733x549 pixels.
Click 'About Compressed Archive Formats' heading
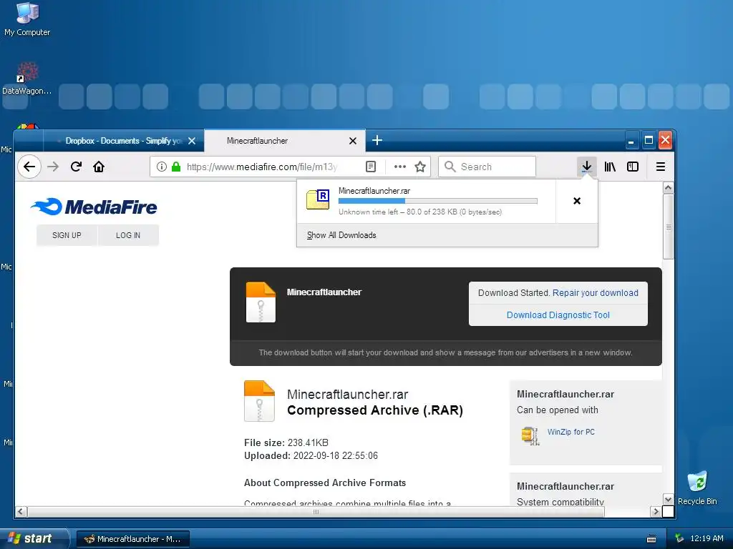(325, 483)
